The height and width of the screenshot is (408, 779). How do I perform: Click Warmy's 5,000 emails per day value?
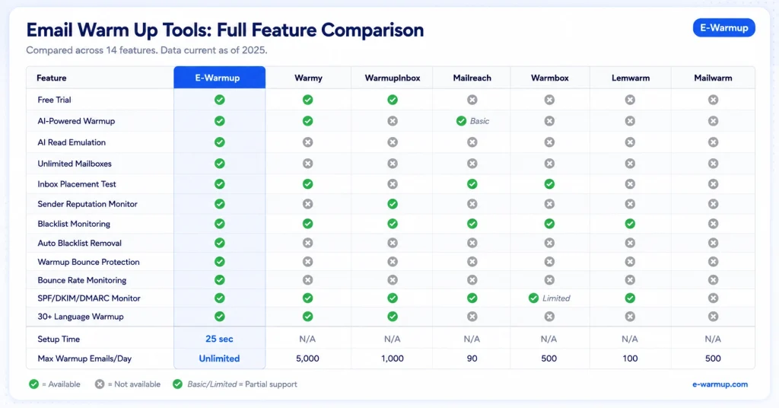click(x=307, y=359)
